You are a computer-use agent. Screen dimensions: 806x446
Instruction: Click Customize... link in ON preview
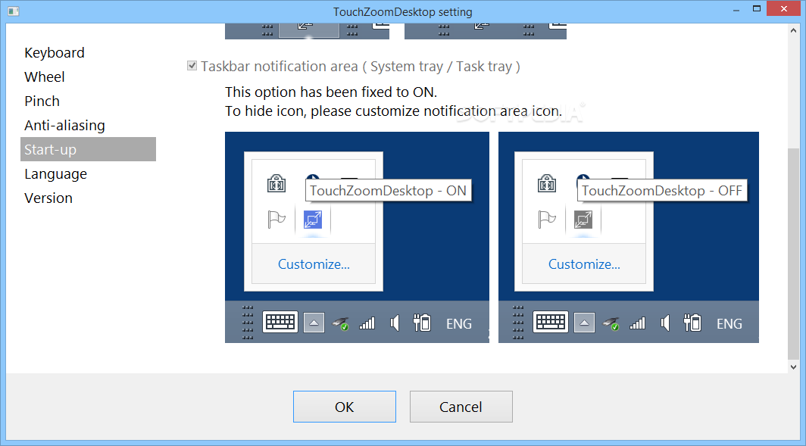[x=314, y=264]
